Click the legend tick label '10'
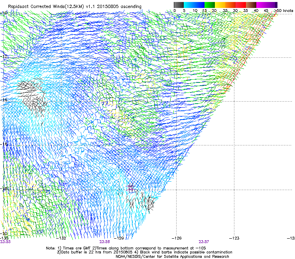 [x=195, y=11]
